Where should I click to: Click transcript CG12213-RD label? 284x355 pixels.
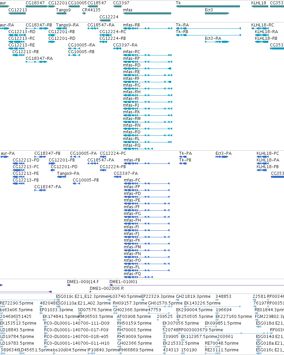pos(22,32)
